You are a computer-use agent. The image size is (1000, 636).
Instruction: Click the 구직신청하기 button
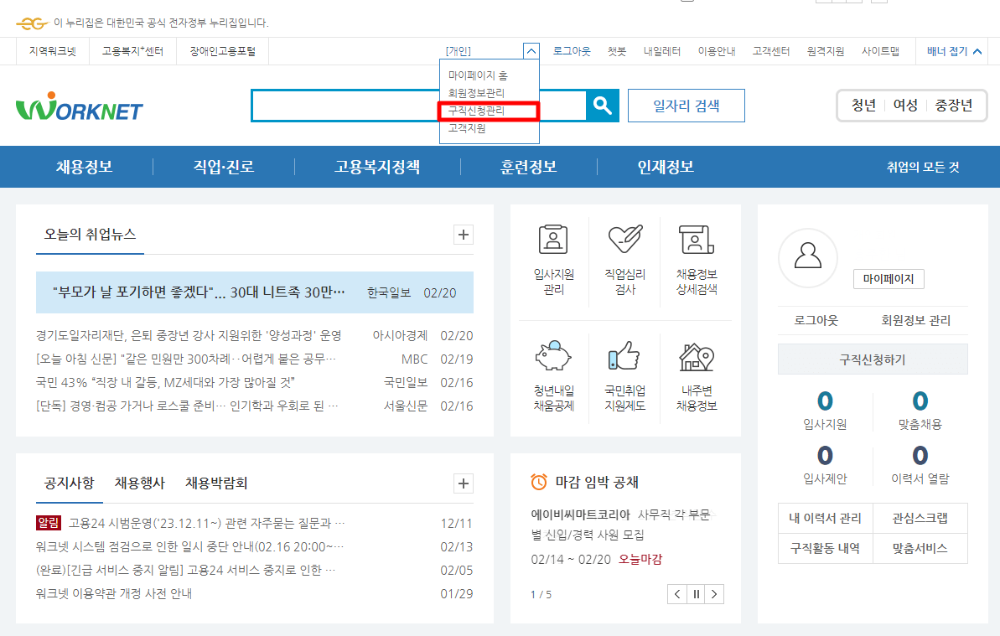[873, 359]
